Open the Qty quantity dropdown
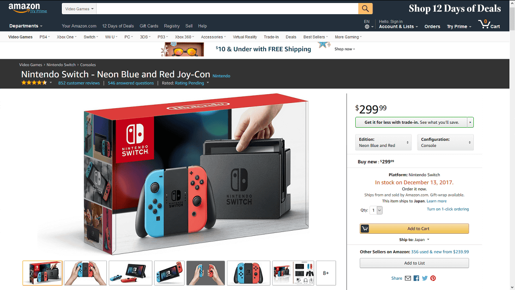This screenshot has height=290, width=515. tap(377, 210)
